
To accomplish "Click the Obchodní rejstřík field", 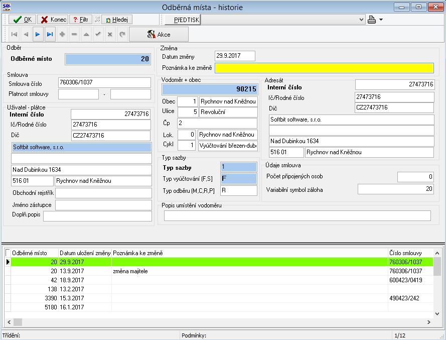I will pyautogui.click(x=103, y=193).
